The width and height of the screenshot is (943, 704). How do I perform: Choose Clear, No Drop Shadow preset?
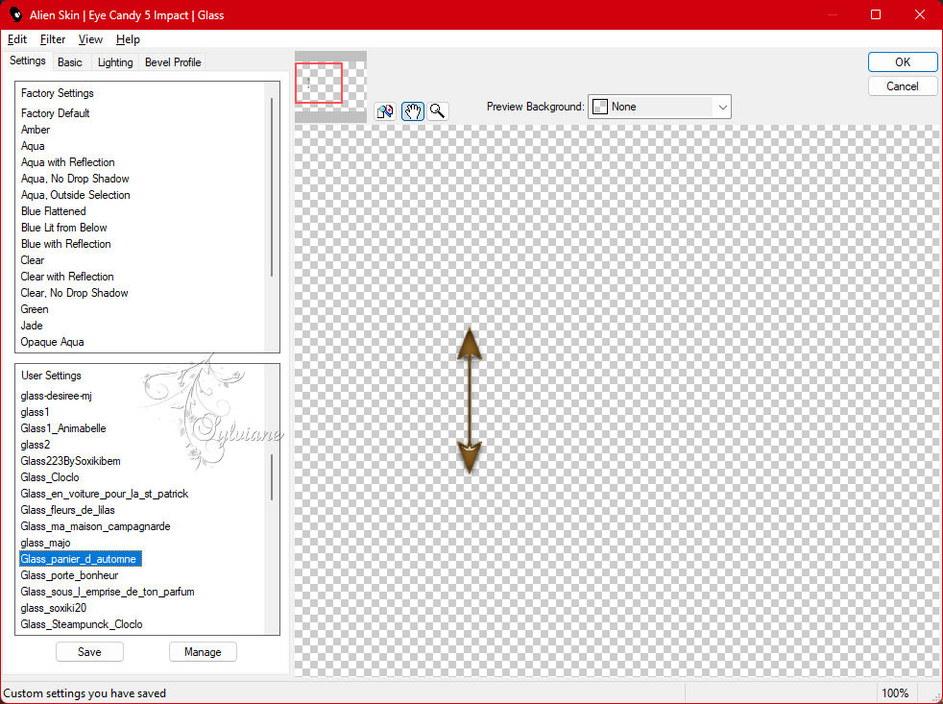[x=75, y=292]
